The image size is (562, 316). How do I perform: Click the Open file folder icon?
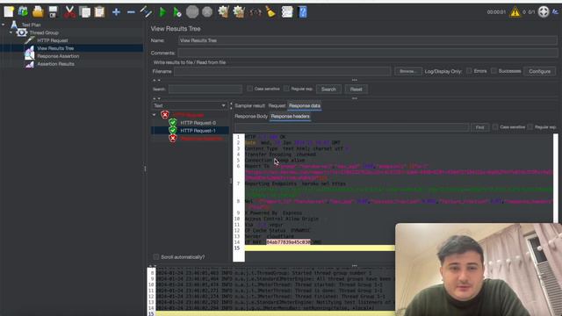[x=38, y=11]
